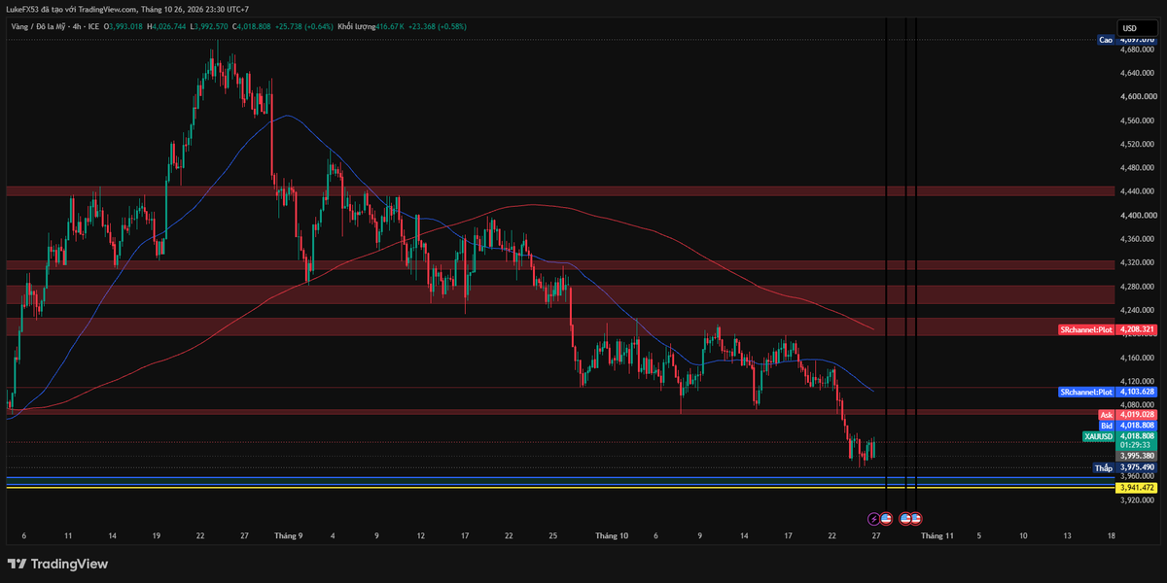Image resolution: width=1167 pixels, height=583 pixels.
Task: Click the close value C4,018.808
Action: [x=252, y=26]
